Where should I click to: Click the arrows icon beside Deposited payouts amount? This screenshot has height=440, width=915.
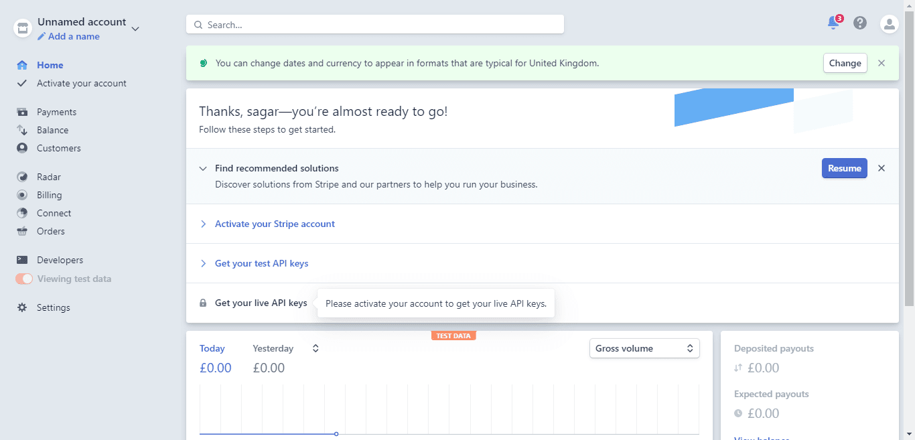[738, 368]
